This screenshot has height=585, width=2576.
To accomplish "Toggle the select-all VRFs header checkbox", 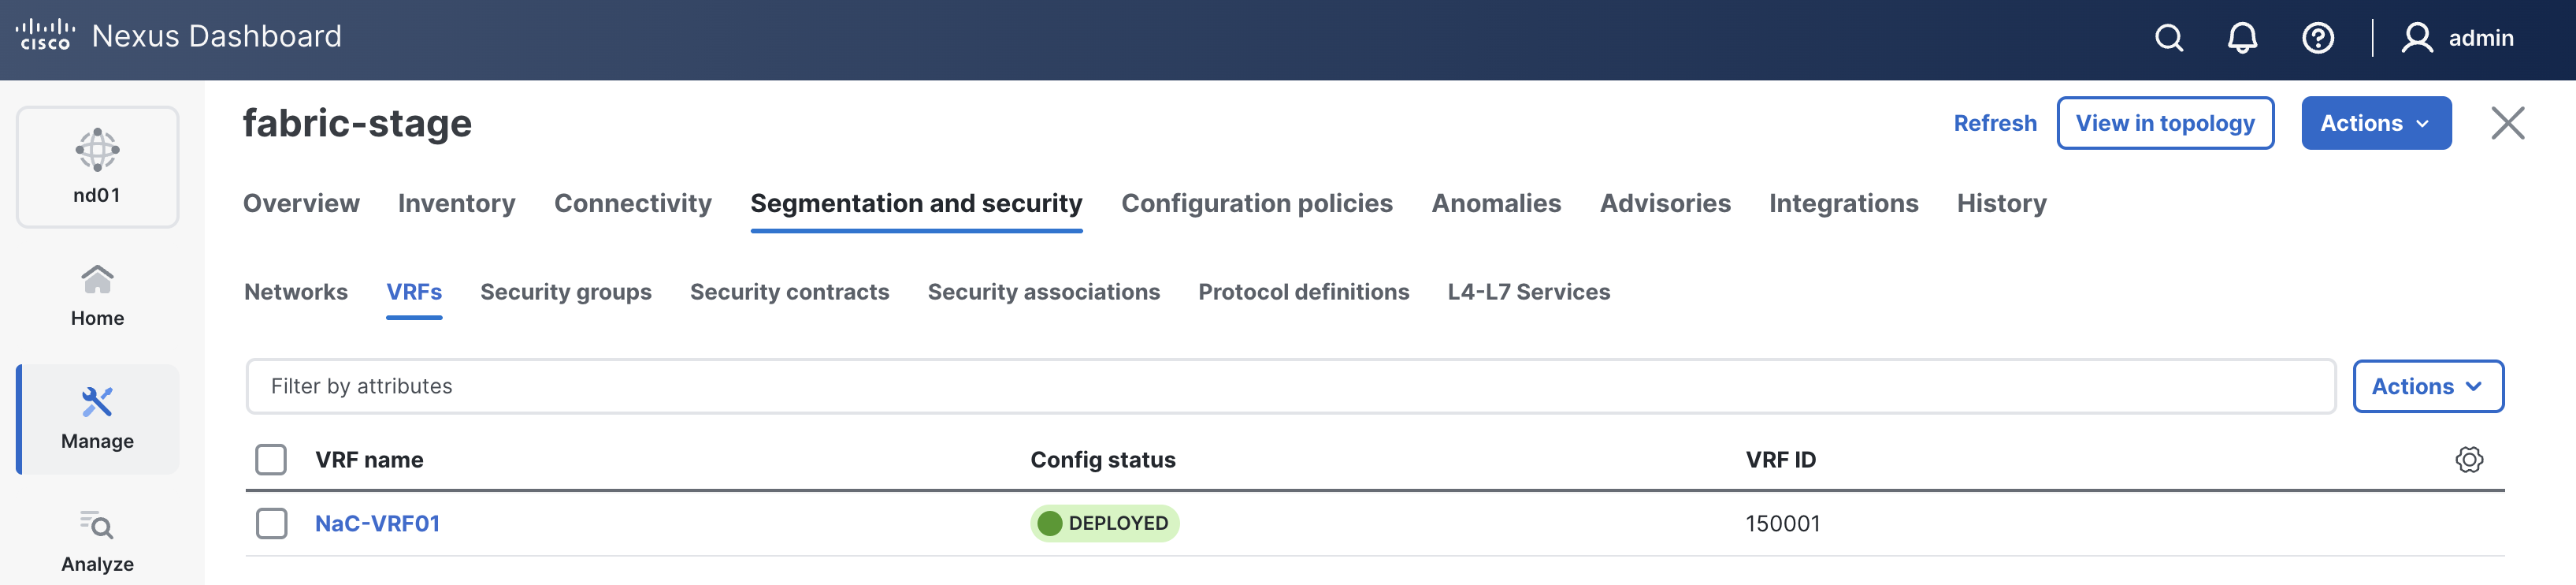I will 271,460.
